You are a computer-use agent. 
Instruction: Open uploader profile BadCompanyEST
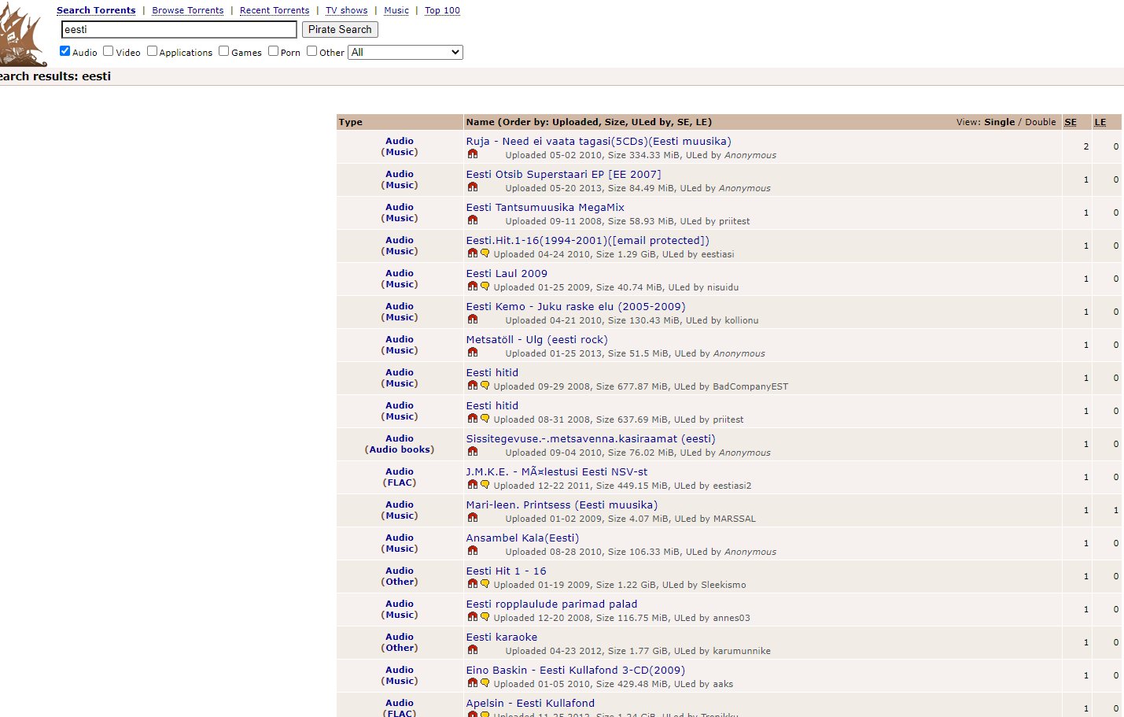pyautogui.click(x=750, y=386)
